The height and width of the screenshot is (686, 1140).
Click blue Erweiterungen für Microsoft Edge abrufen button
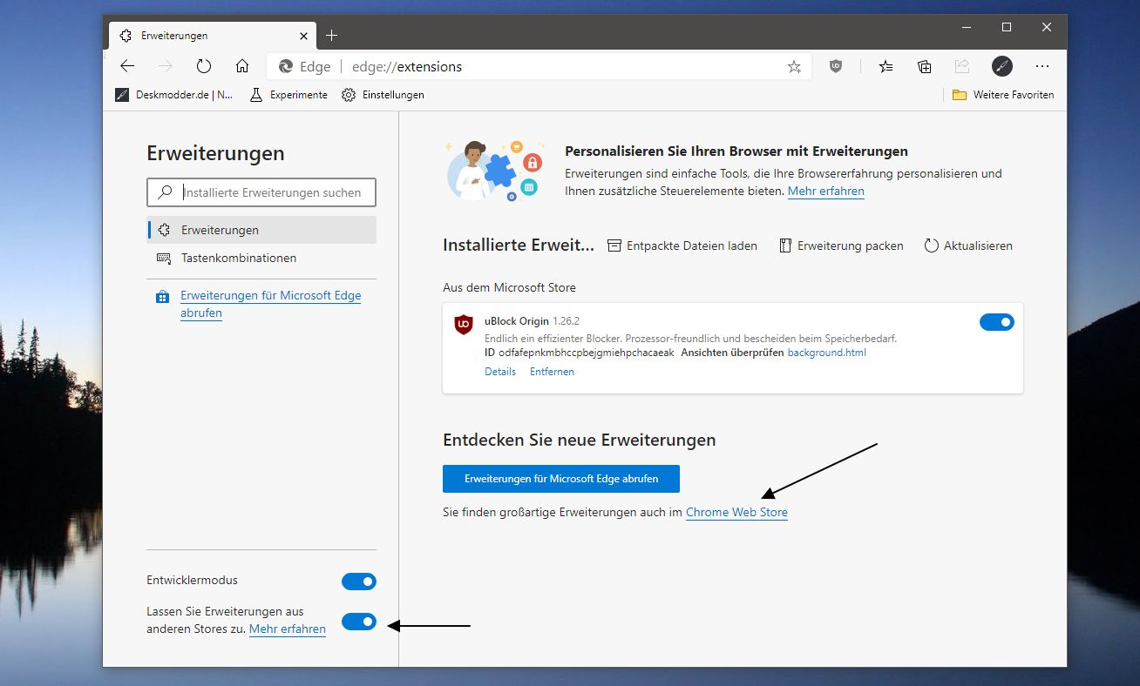[x=561, y=479]
